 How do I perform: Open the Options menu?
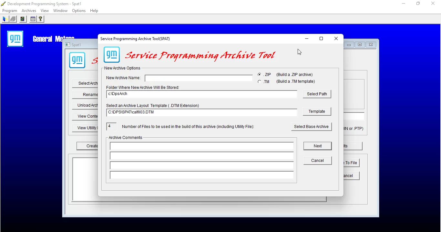(x=78, y=10)
